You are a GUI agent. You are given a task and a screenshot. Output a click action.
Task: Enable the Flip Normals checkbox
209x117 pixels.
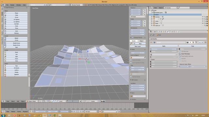[180, 51]
